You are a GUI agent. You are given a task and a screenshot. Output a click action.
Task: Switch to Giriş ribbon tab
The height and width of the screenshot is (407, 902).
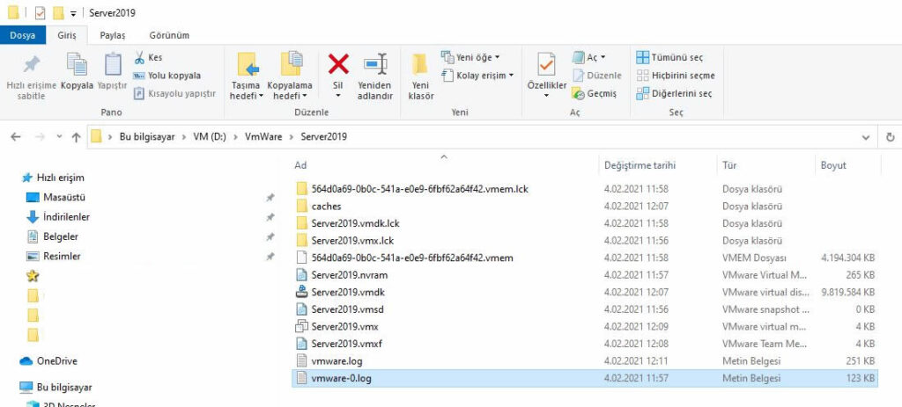pos(67,35)
